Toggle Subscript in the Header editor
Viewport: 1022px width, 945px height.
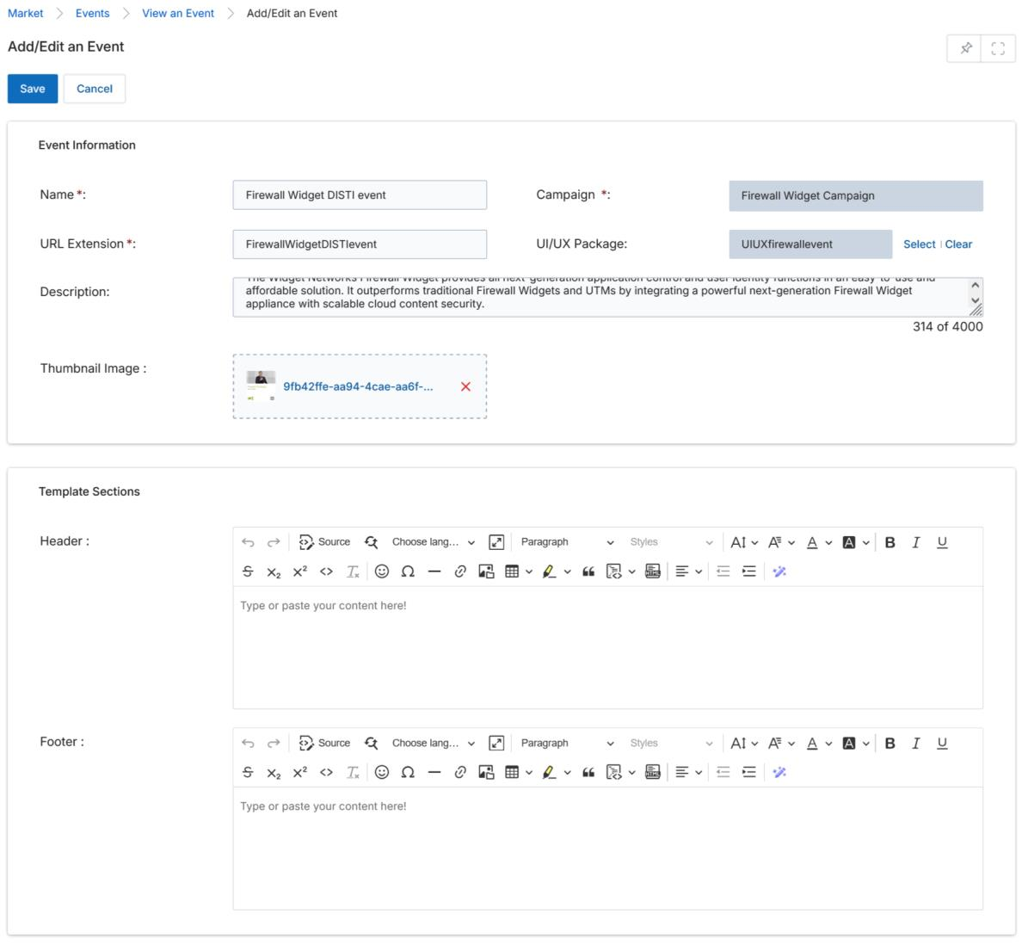click(274, 572)
